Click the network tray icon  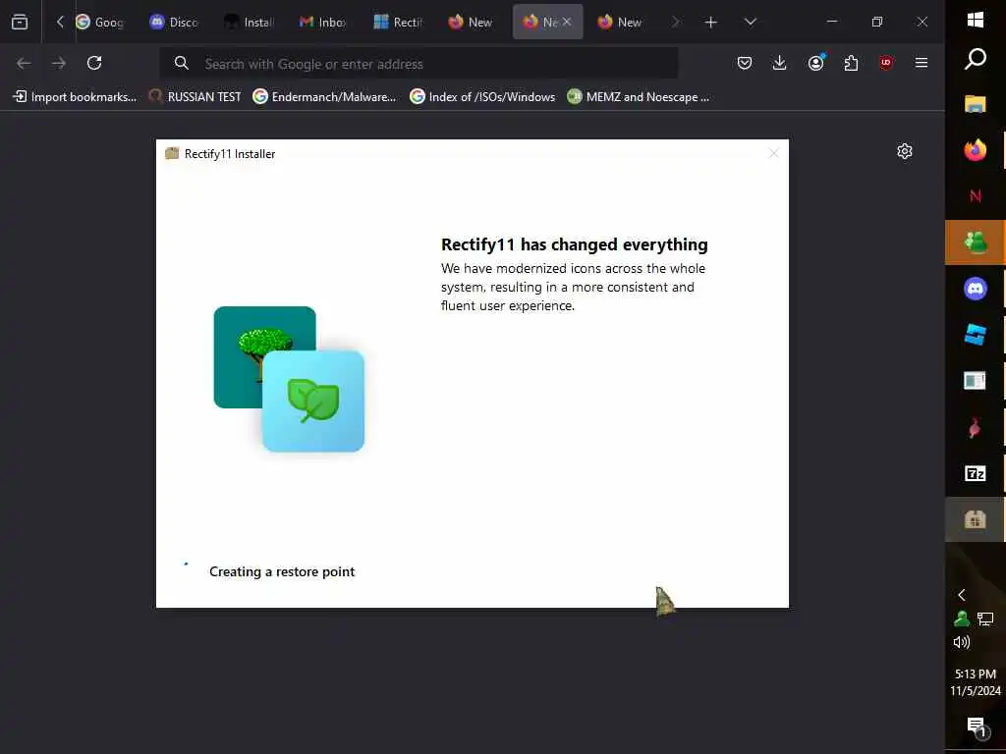click(985, 619)
